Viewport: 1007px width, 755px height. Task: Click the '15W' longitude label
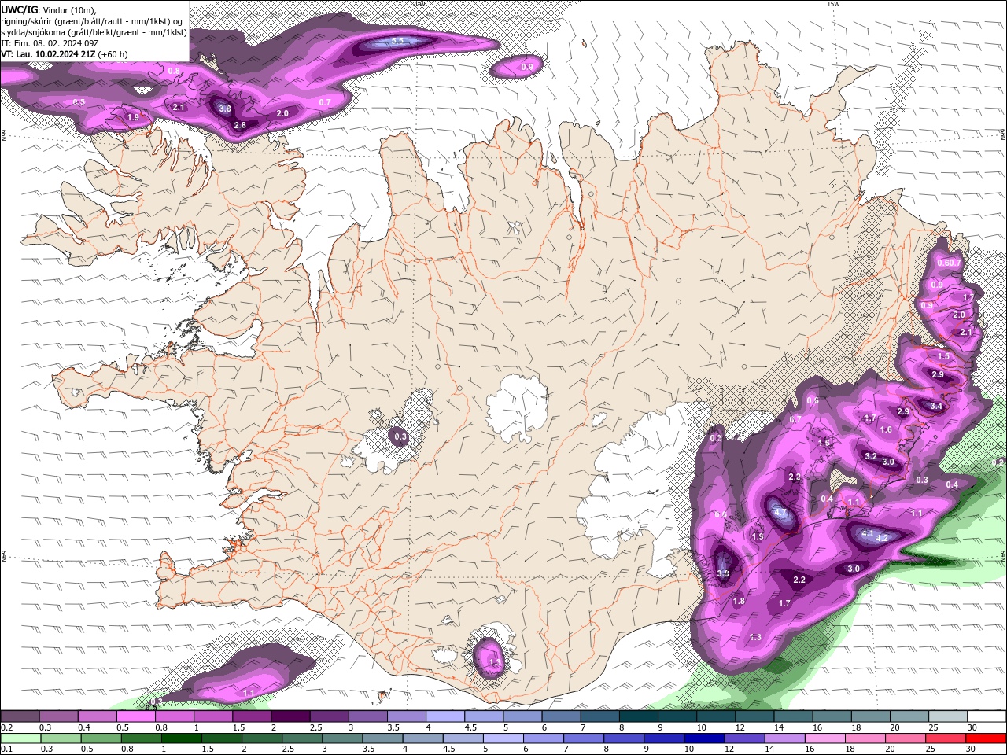[833, 4]
